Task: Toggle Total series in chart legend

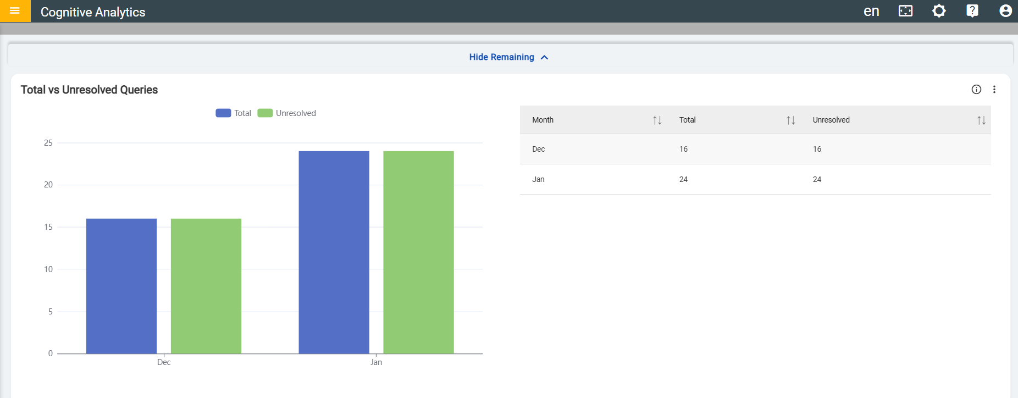Action: click(233, 113)
